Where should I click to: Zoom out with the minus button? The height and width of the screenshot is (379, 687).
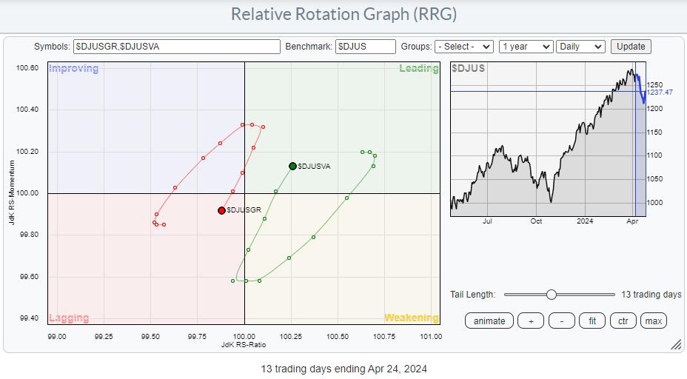pos(562,321)
